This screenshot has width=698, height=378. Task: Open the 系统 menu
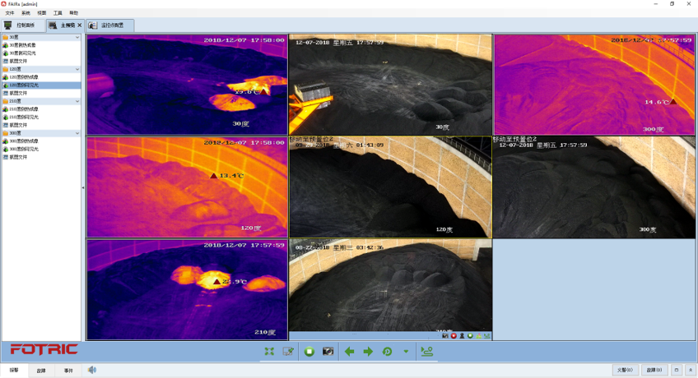pyautogui.click(x=26, y=13)
